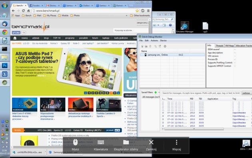Click the logcat message search field
This screenshot has height=158, width=252.
point(201,93)
